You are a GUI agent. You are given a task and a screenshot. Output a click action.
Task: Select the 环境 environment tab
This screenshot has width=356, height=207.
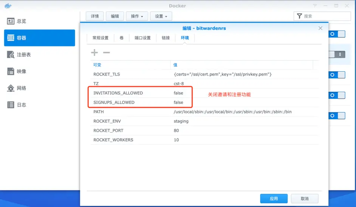(185, 38)
